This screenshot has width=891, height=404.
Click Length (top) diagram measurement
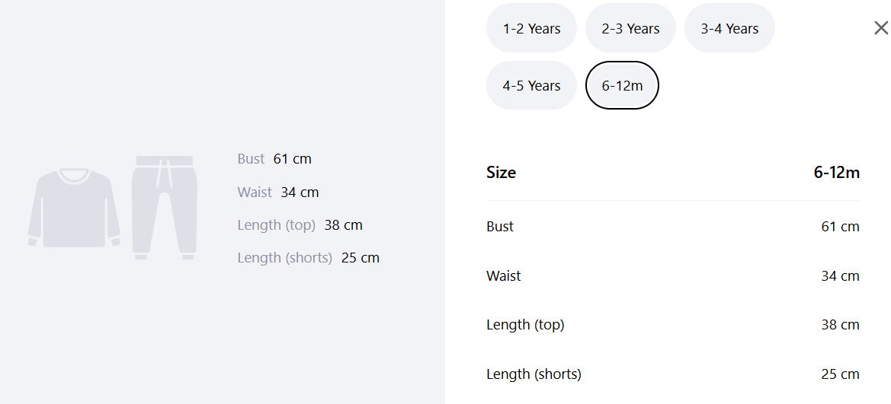point(300,224)
